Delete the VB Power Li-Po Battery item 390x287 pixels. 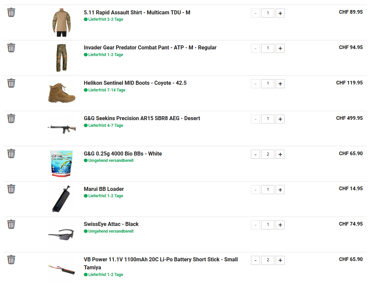tap(11, 260)
